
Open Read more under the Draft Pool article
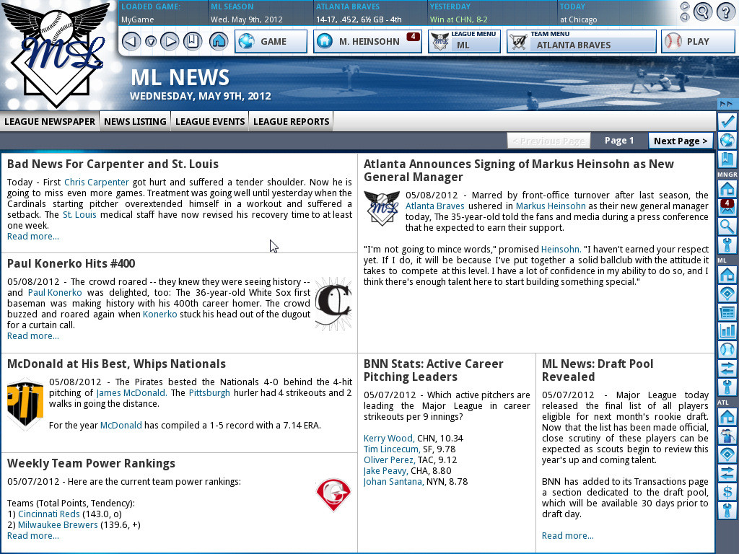tap(567, 536)
